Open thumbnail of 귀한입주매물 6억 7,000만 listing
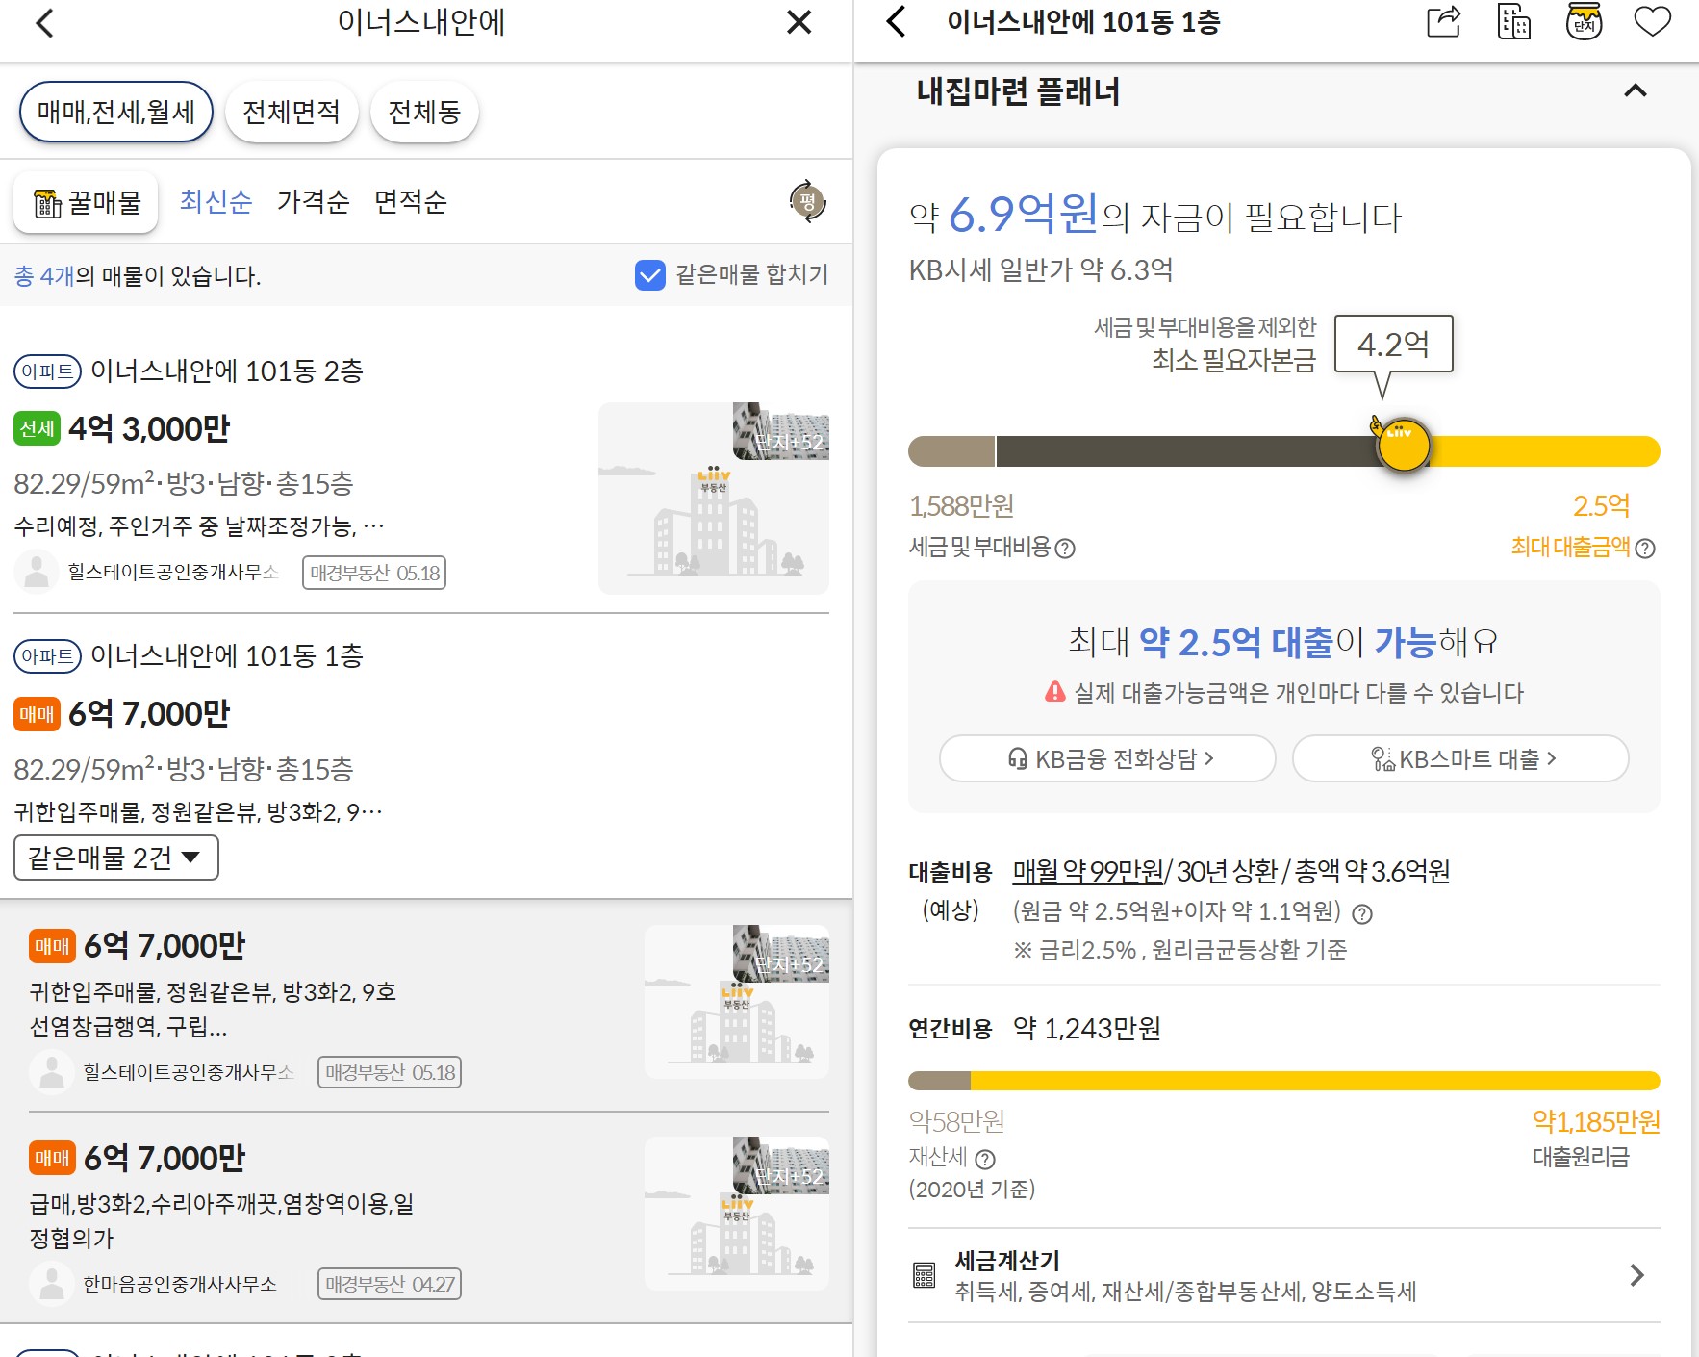This screenshot has height=1357, width=1699. click(737, 1002)
